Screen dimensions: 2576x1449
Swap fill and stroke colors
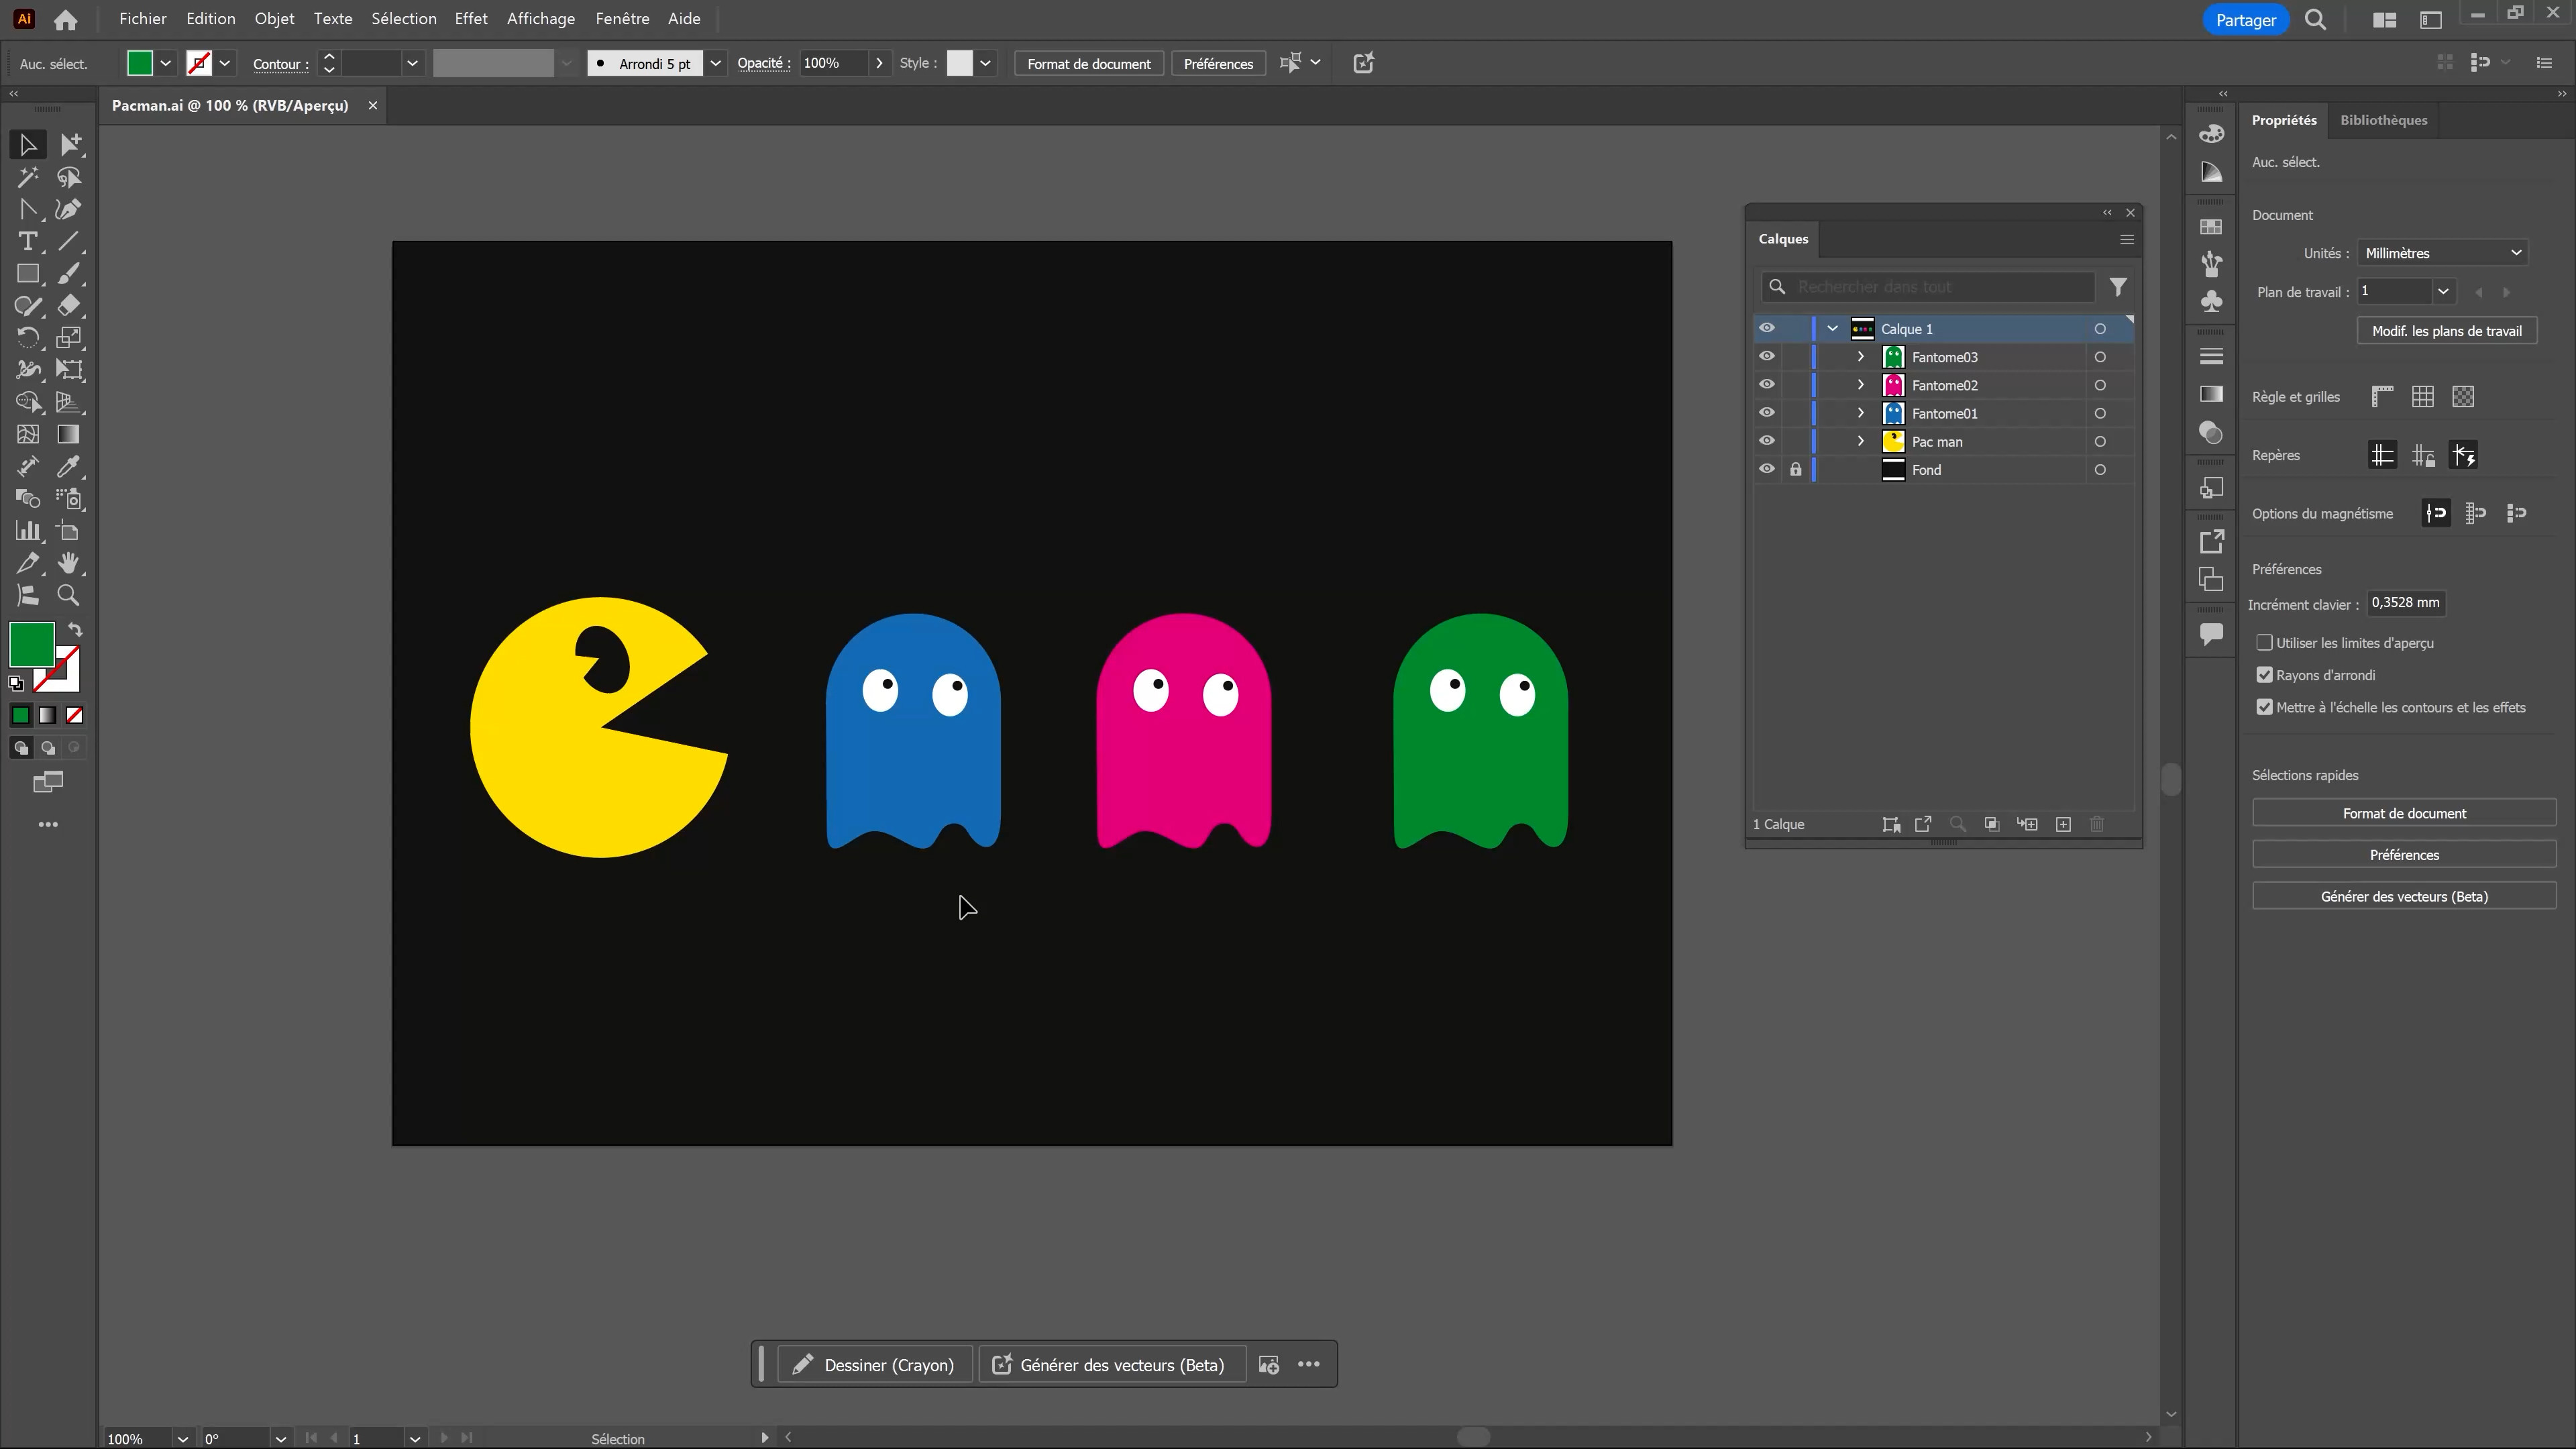(x=75, y=629)
